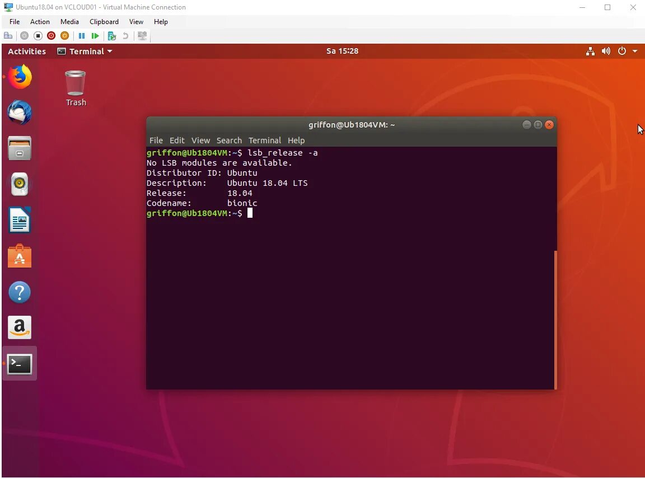Click the 'Codename: bionic' line

tap(202, 203)
